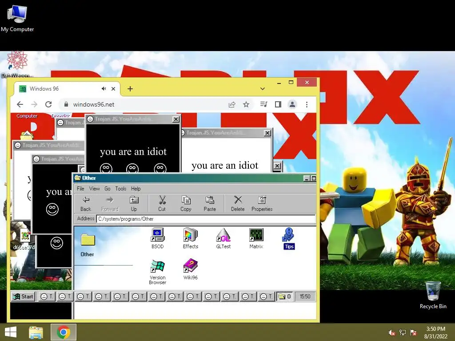Click Chrome icon in the taskbar
Screen dimensions: 455x341
click(64, 332)
